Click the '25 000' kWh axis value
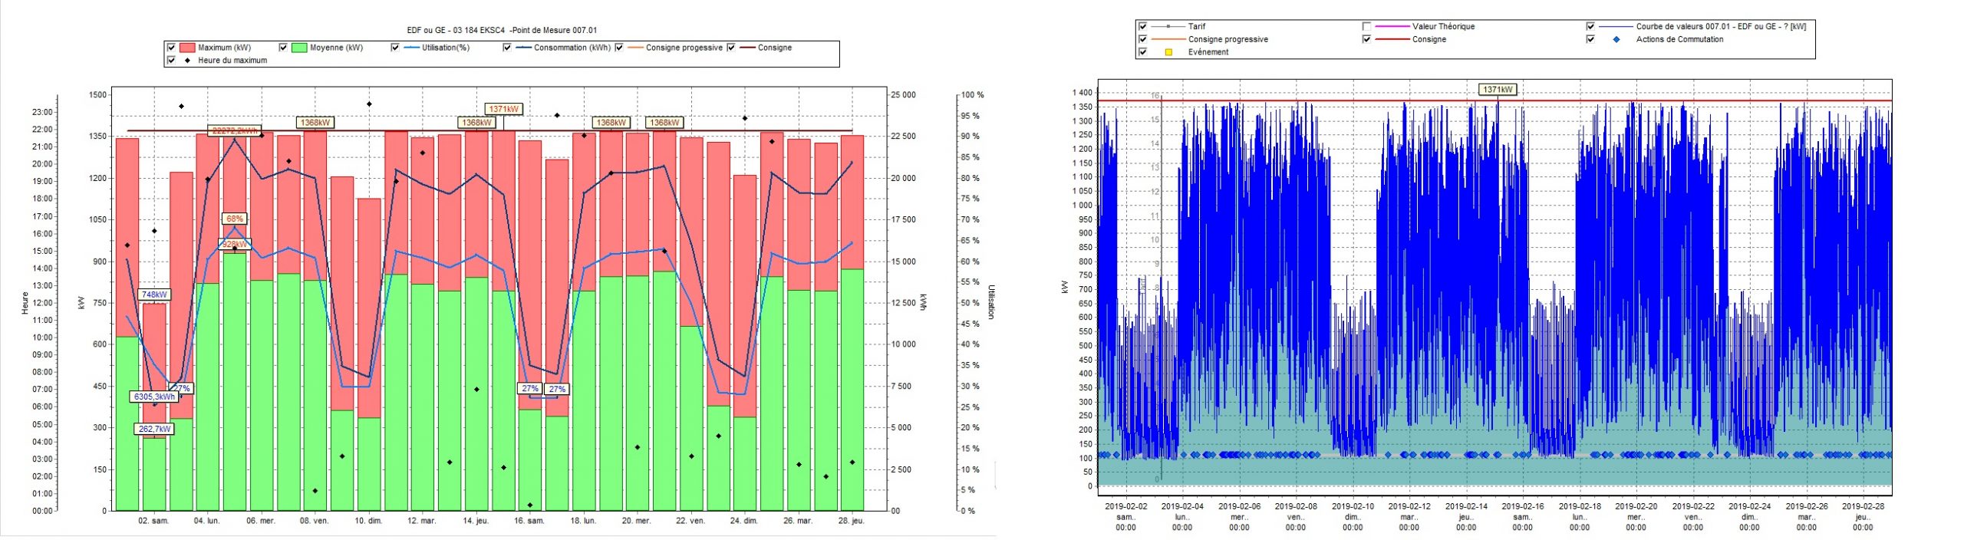The width and height of the screenshot is (1964, 540). click(903, 95)
